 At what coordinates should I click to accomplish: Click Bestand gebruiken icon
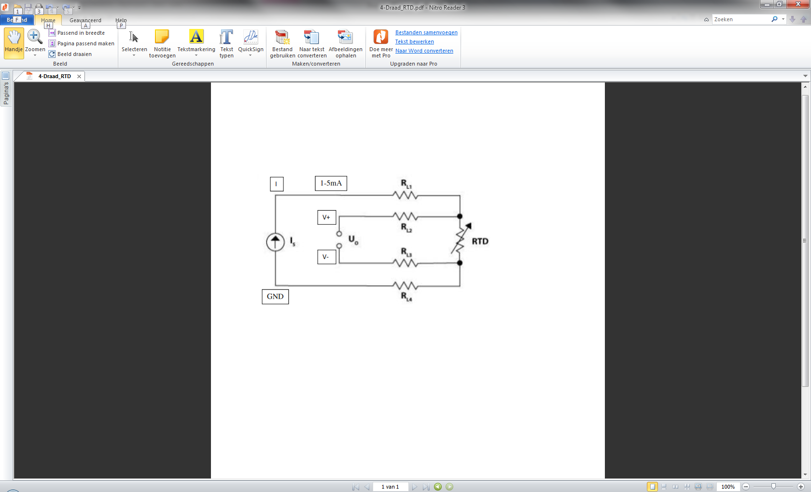tap(282, 38)
